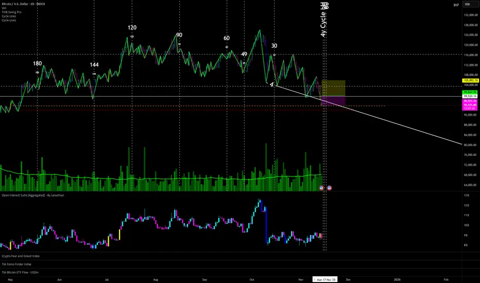Select the TmB Swing Pro indicator legend

[12, 12]
